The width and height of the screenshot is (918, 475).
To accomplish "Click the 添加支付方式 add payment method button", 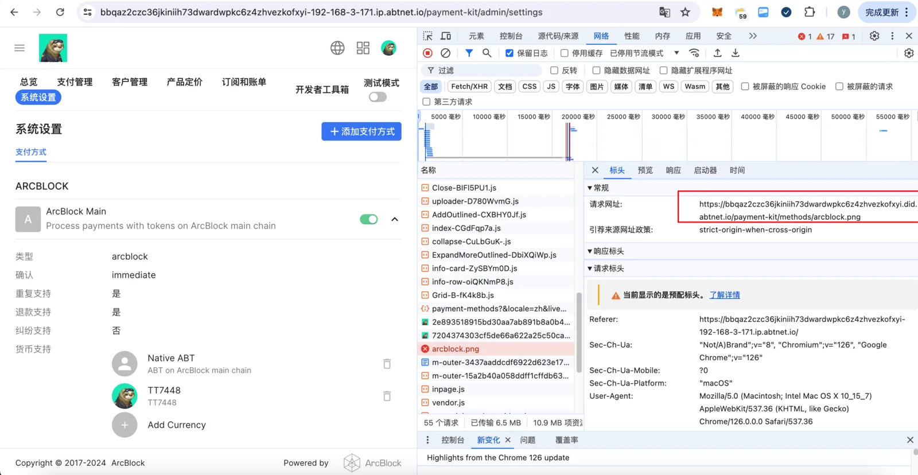I will click(x=361, y=131).
